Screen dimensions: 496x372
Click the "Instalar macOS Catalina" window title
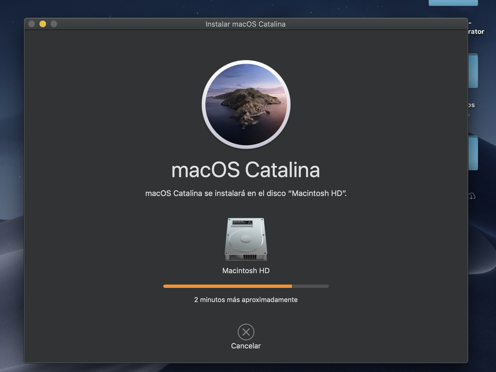tap(246, 24)
